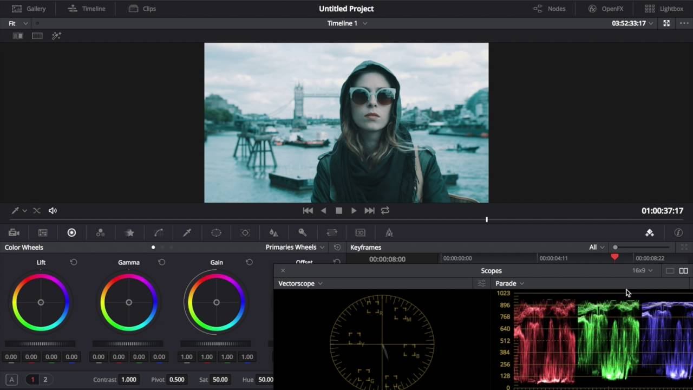The width and height of the screenshot is (693, 390).
Task: Open the Key palette icon
Action: click(303, 233)
